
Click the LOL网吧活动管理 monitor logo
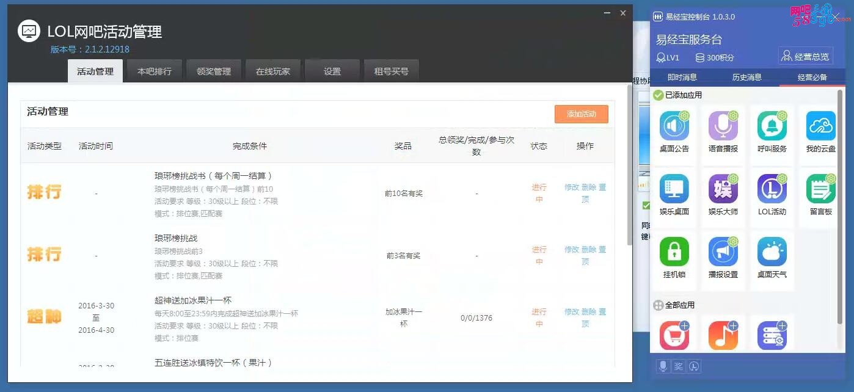pyautogui.click(x=29, y=31)
